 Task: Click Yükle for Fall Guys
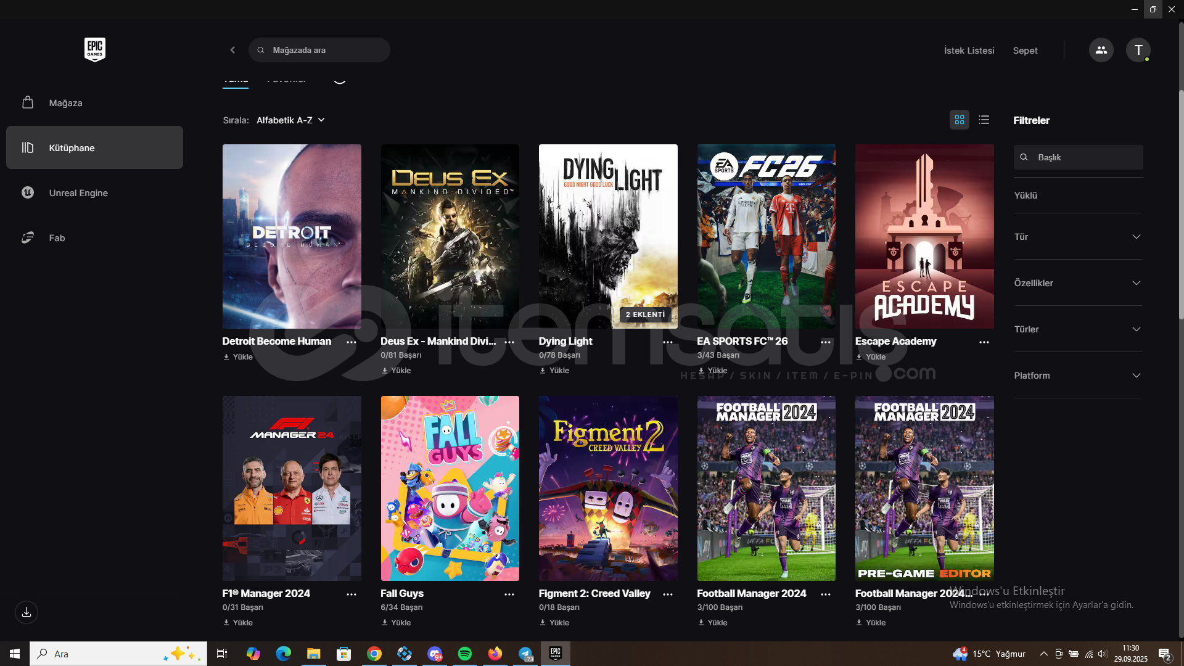[396, 623]
